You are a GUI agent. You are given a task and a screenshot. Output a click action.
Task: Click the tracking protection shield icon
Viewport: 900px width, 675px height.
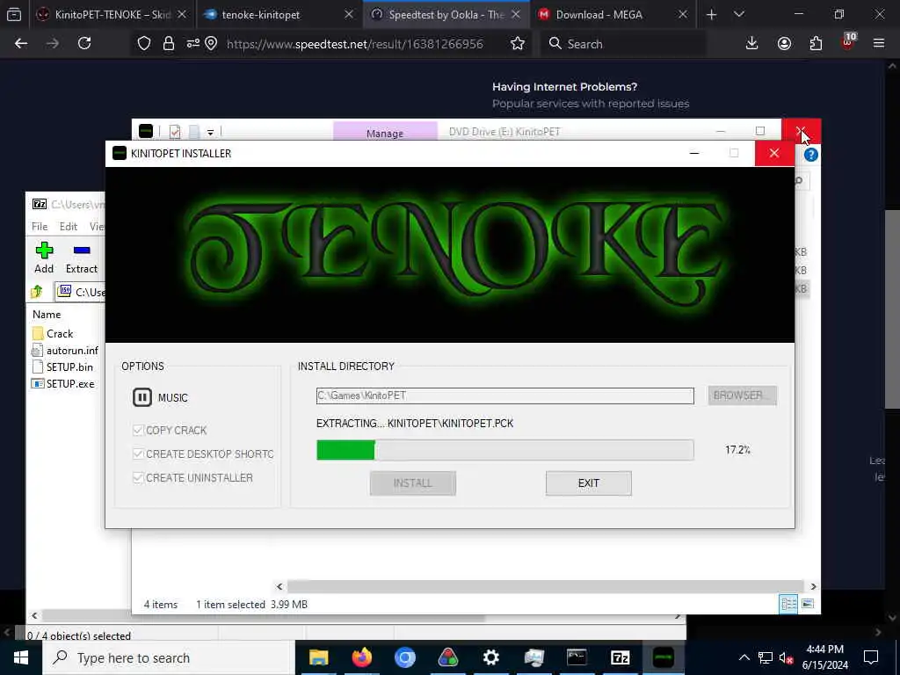[x=144, y=44]
